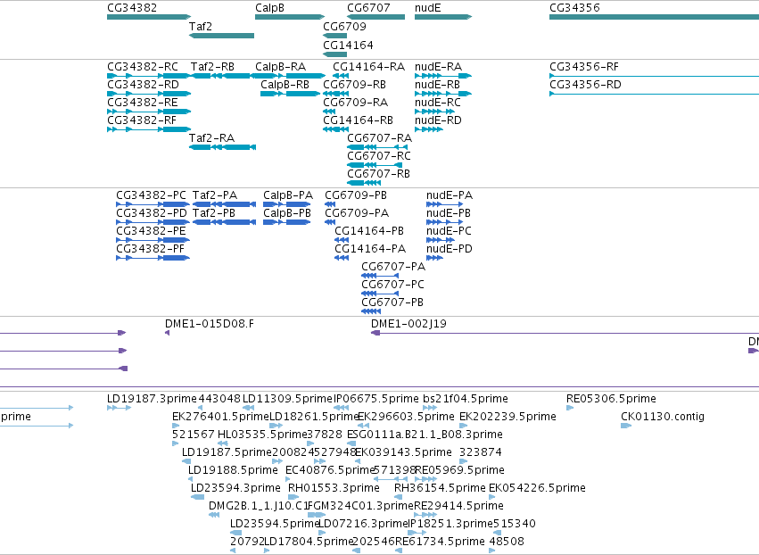Click EST LD23594.3prime
759x555 pixels.
click(x=197, y=497)
